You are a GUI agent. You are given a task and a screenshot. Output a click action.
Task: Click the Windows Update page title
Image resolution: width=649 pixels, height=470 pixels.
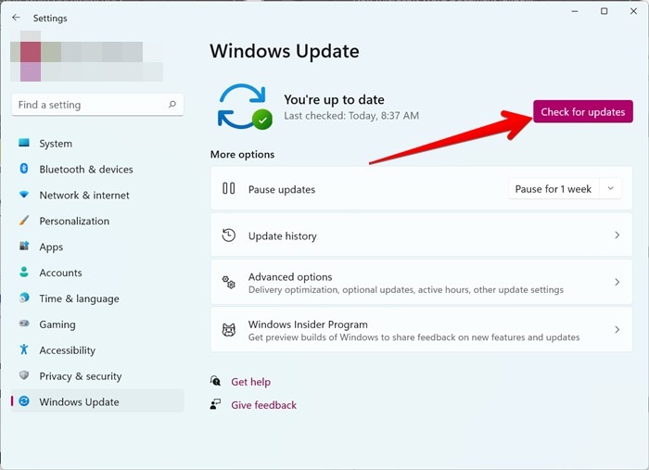[285, 51]
